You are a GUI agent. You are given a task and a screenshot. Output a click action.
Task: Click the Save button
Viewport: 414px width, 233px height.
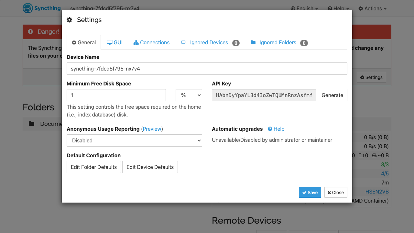pyautogui.click(x=310, y=192)
